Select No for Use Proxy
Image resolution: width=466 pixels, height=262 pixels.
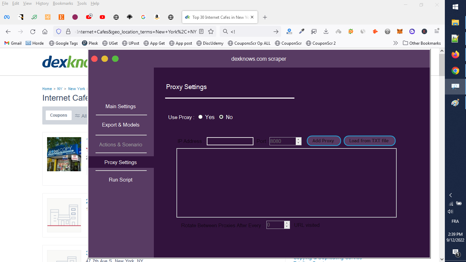[221, 117]
